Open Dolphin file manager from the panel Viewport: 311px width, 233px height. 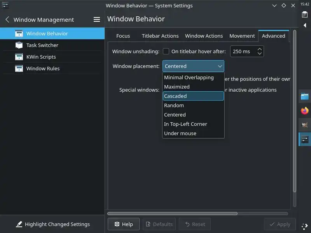pos(305,96)
